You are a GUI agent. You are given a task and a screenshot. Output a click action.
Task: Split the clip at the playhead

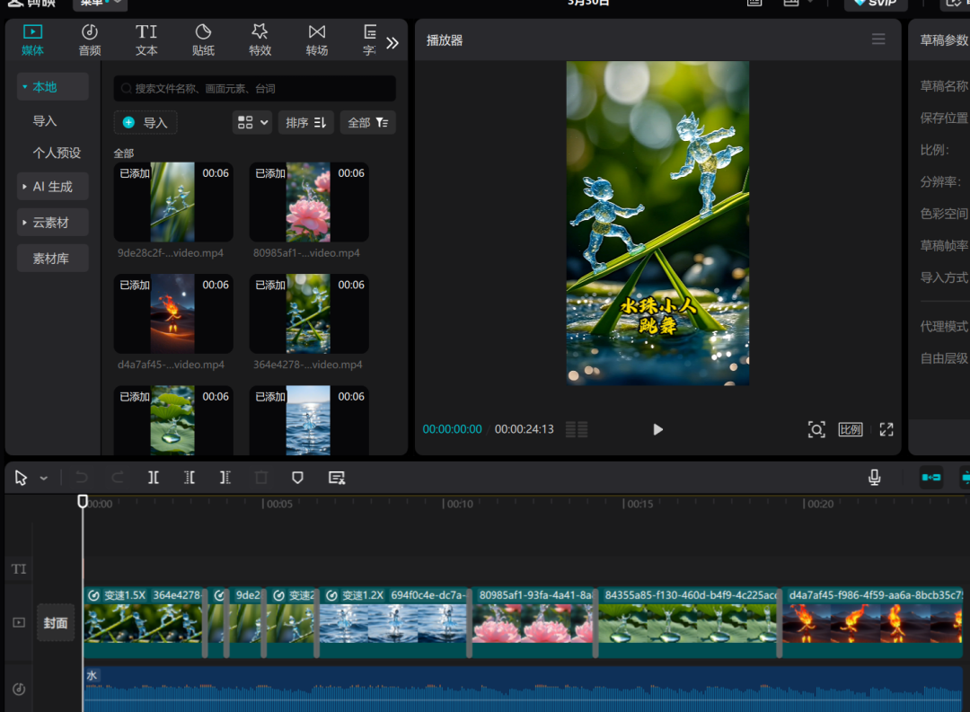(154, 478)
